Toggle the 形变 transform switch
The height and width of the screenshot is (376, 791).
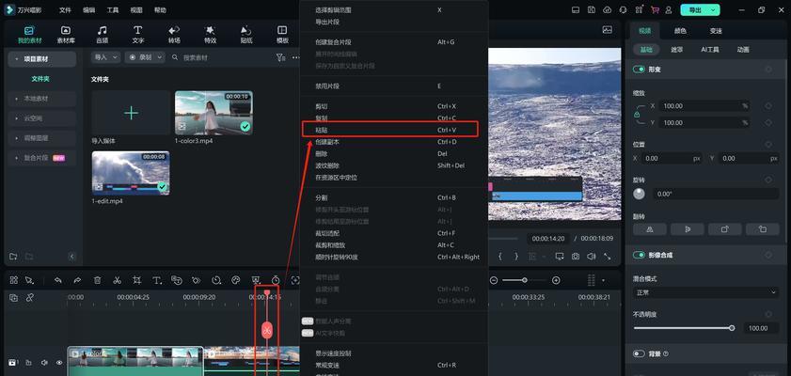[639, 70]
